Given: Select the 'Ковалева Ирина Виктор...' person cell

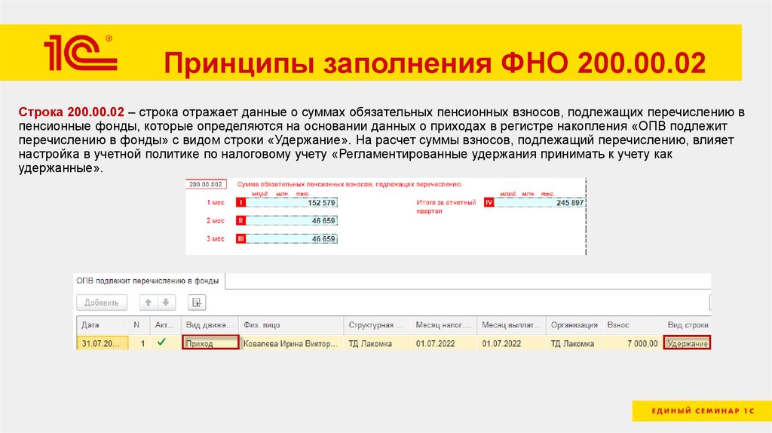Looking at the screenshot, I should [x=290, y=343].
